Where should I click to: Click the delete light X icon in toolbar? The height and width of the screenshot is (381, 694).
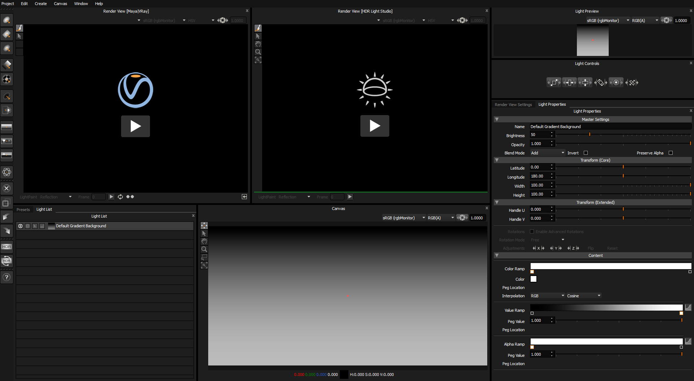(x=7, y=188)
